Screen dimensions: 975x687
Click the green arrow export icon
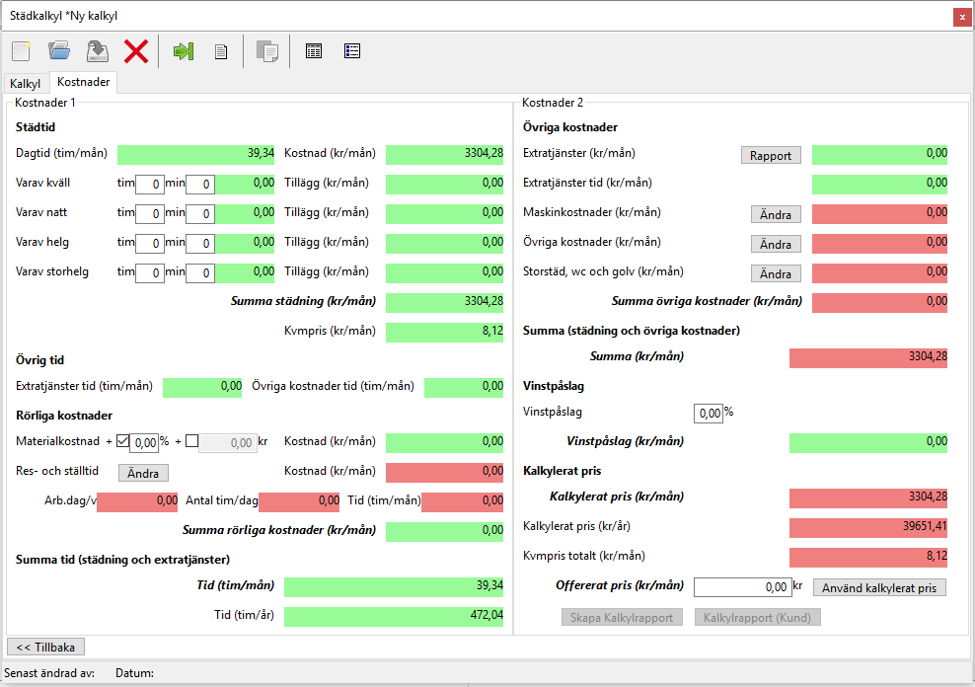(183, 51)
